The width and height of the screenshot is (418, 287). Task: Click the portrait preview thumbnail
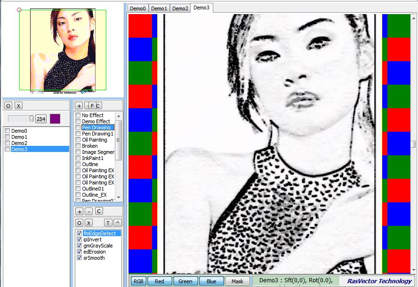tap(63, 49)
